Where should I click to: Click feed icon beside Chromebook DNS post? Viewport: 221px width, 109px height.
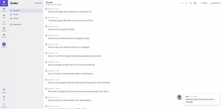tap(46, 62)
